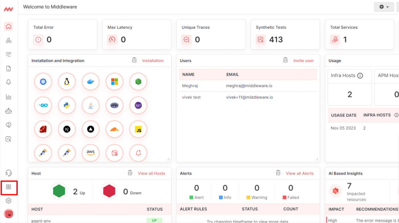This screenshot has height=223, width=399.
Task: Remove the Alerts widget via its trash icon
Action: [278, 173]
